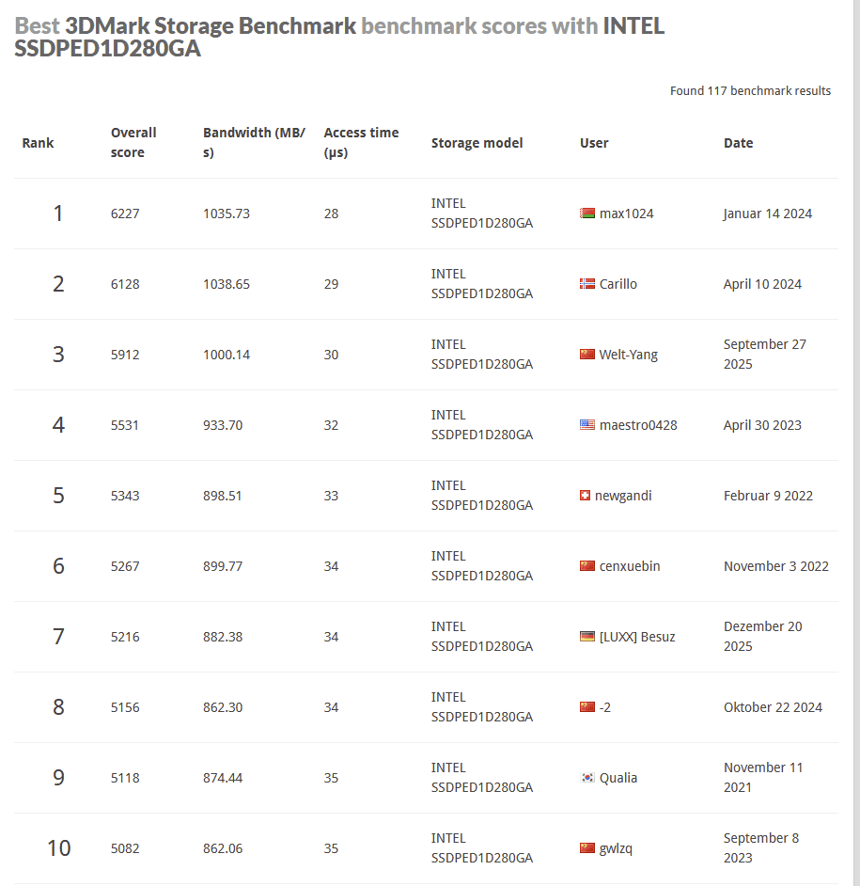Select the Date column header

[x=738, y=143]
